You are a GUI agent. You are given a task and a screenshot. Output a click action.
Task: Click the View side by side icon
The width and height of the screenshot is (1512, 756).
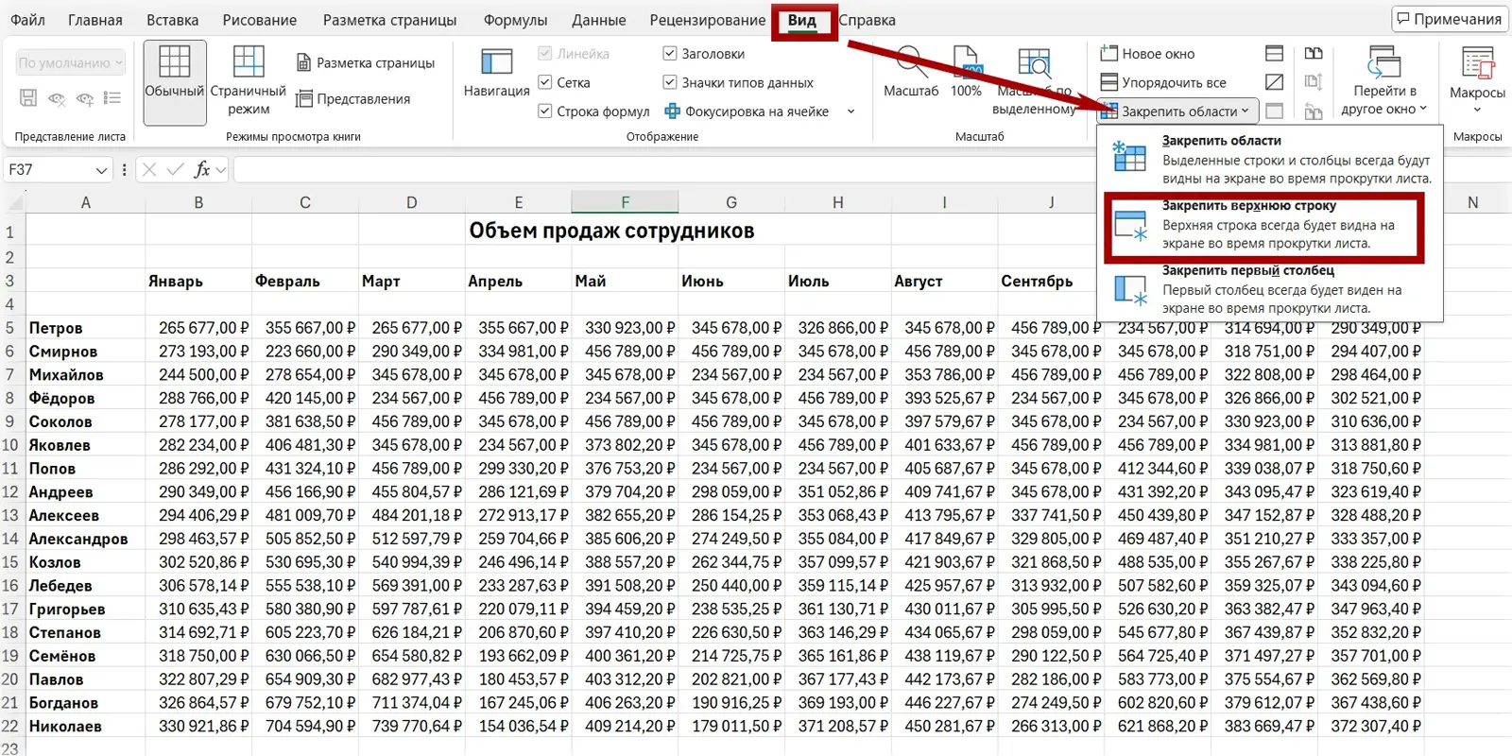[1314, 54]
